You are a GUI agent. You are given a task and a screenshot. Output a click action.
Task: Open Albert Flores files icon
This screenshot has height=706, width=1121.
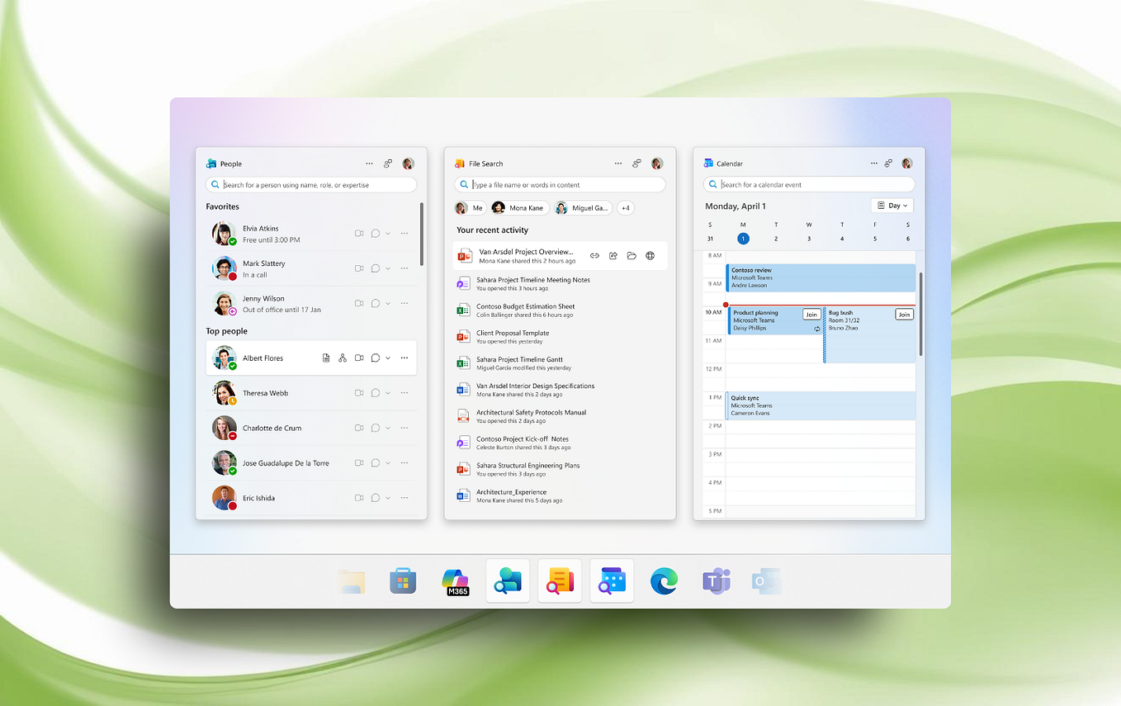pos(326,358)
